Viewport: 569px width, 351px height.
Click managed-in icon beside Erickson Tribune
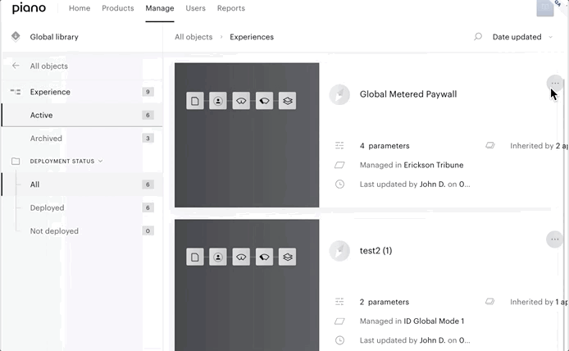point(339,165)
